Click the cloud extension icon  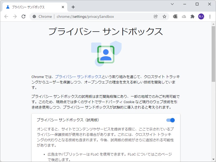coord(184,16)
